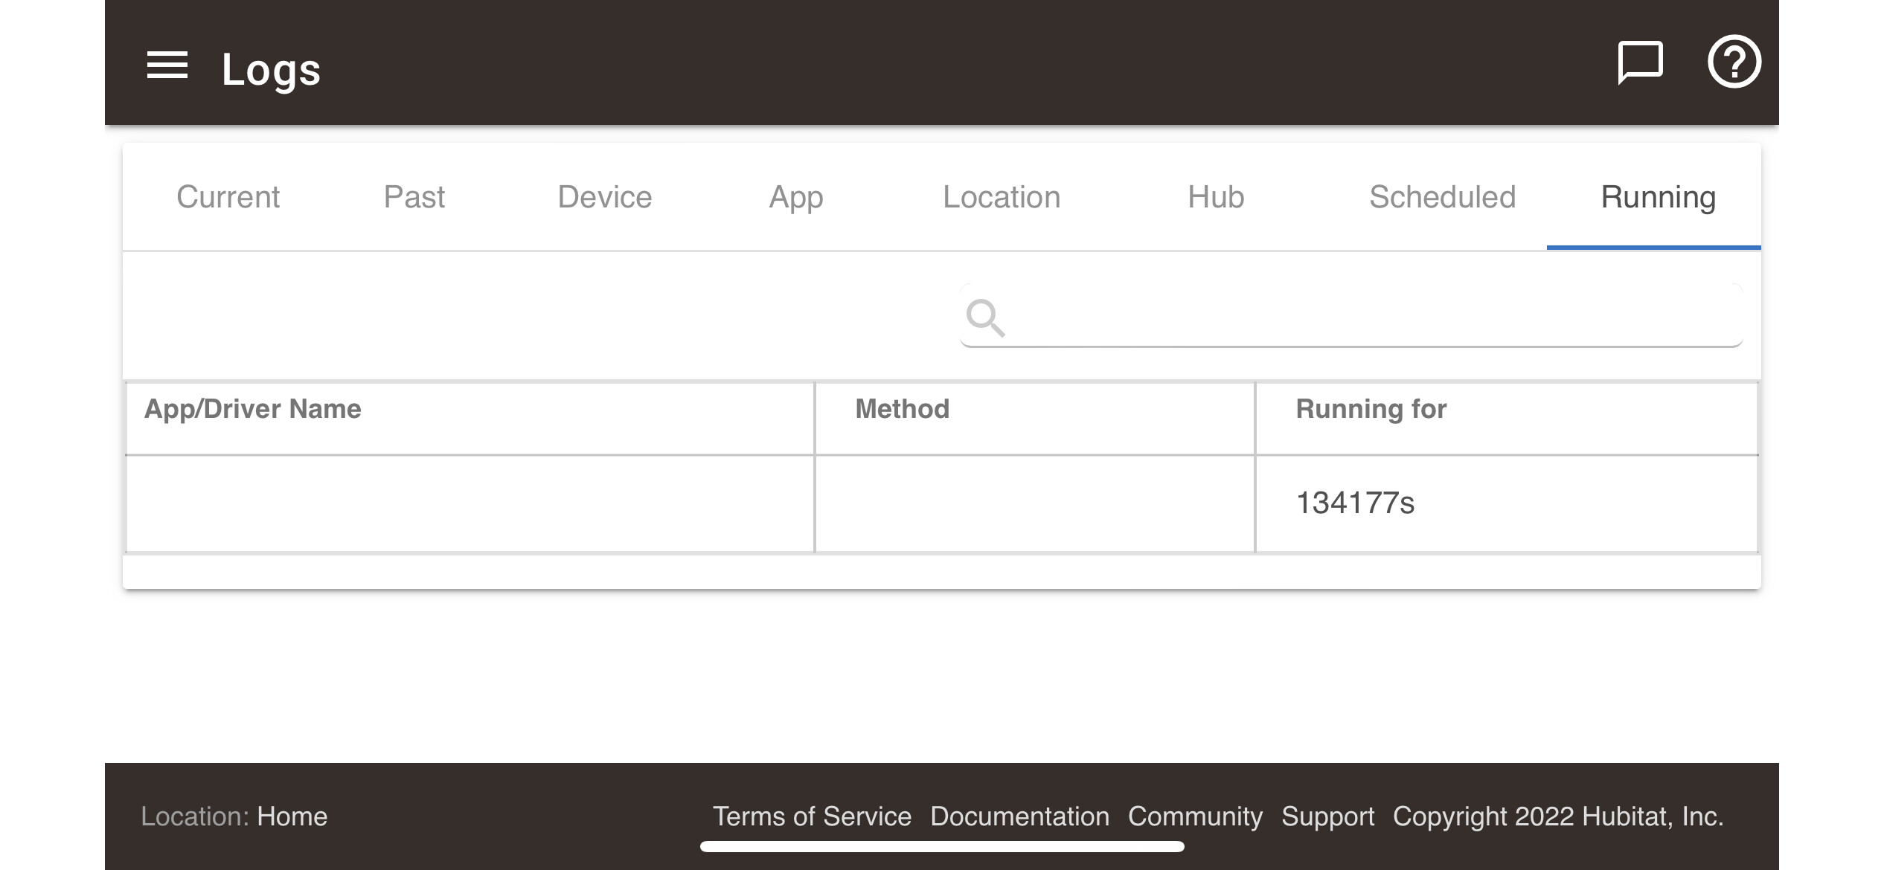This screenshot has width=1884, height=870.
Task: Open the Documentation link
Action: click(1019, 816)
